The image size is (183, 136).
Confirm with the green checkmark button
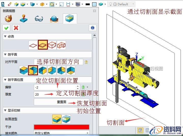pos(6,28)
